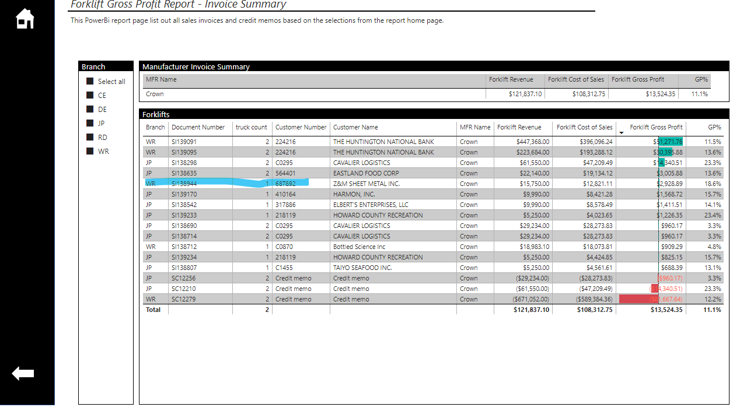Screen dimensions: 733x407
Task: Click Forklift Revenue header in Manufacturer summary
Action: [x=511, y=79]
